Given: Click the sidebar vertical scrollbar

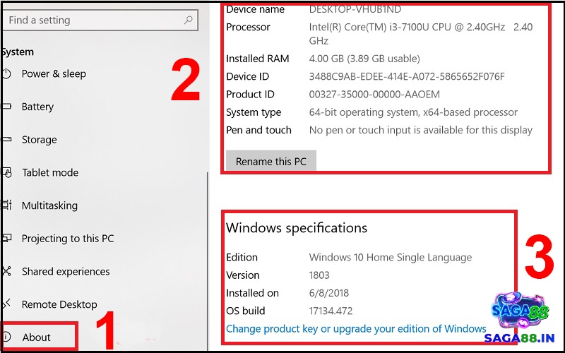Looking at the screenshot, I should click(208, 261).
